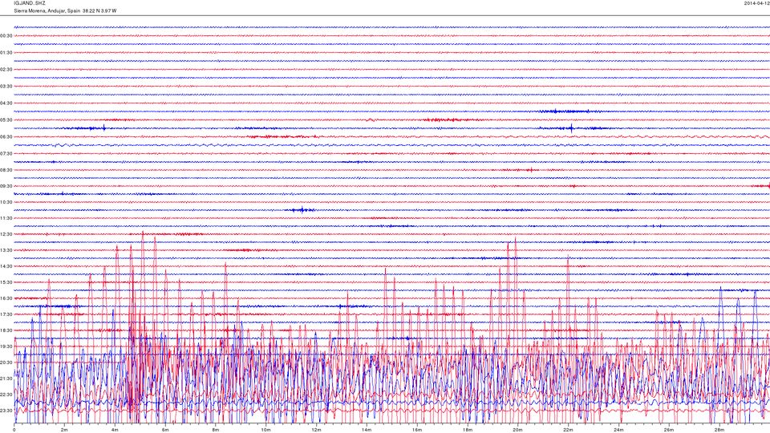Select the 15:30 time label
The image size is (770, 433).
click(x=6, y=282)
